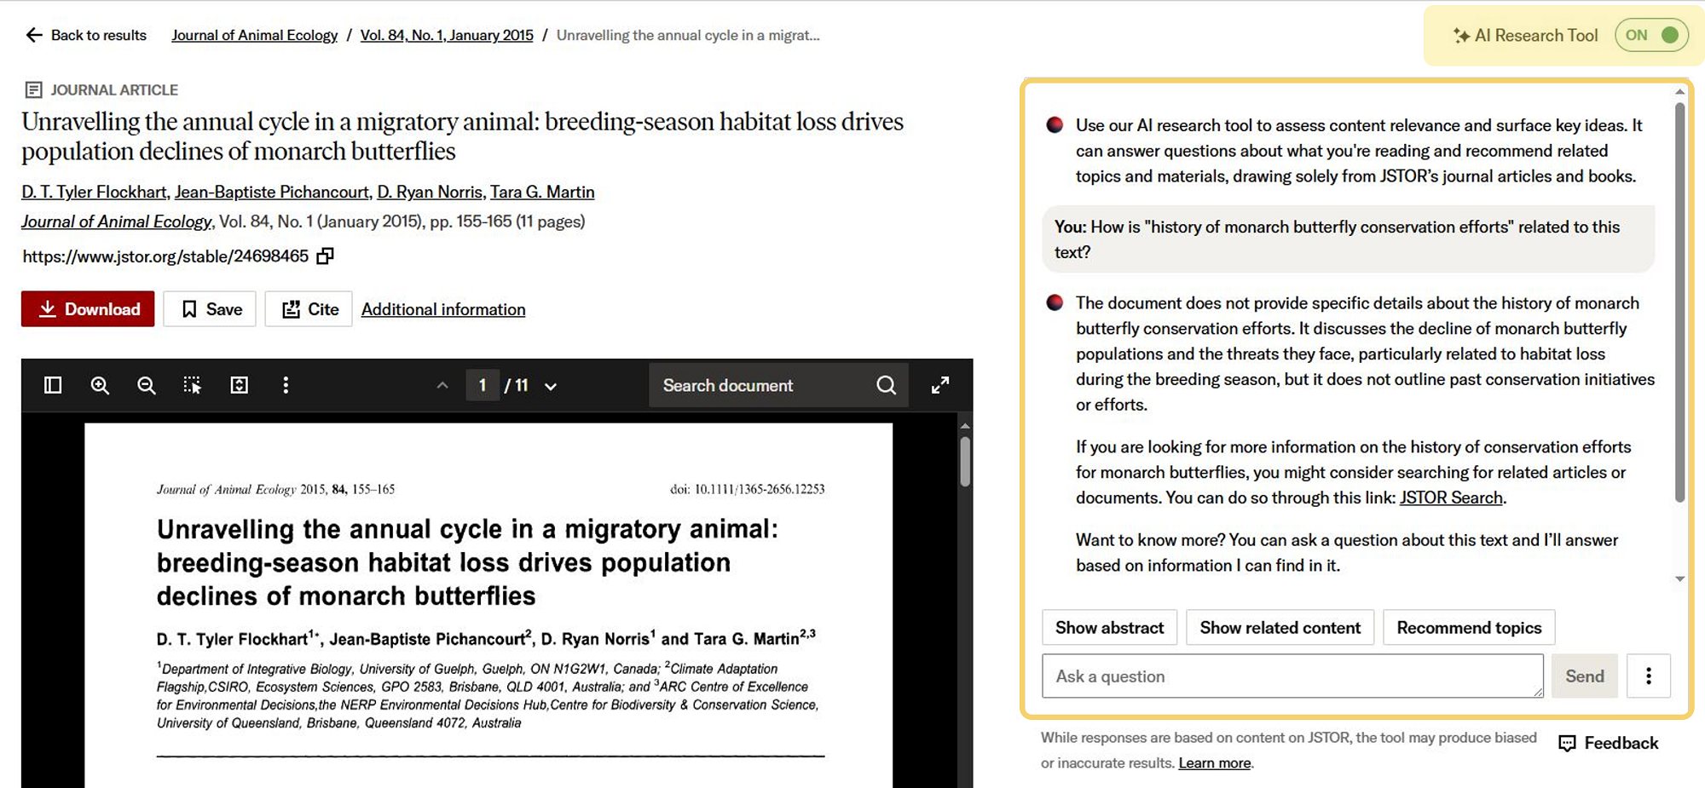
Task: Click the AI Research Tool sparkle icon
Action: (x=1461, y=35)
